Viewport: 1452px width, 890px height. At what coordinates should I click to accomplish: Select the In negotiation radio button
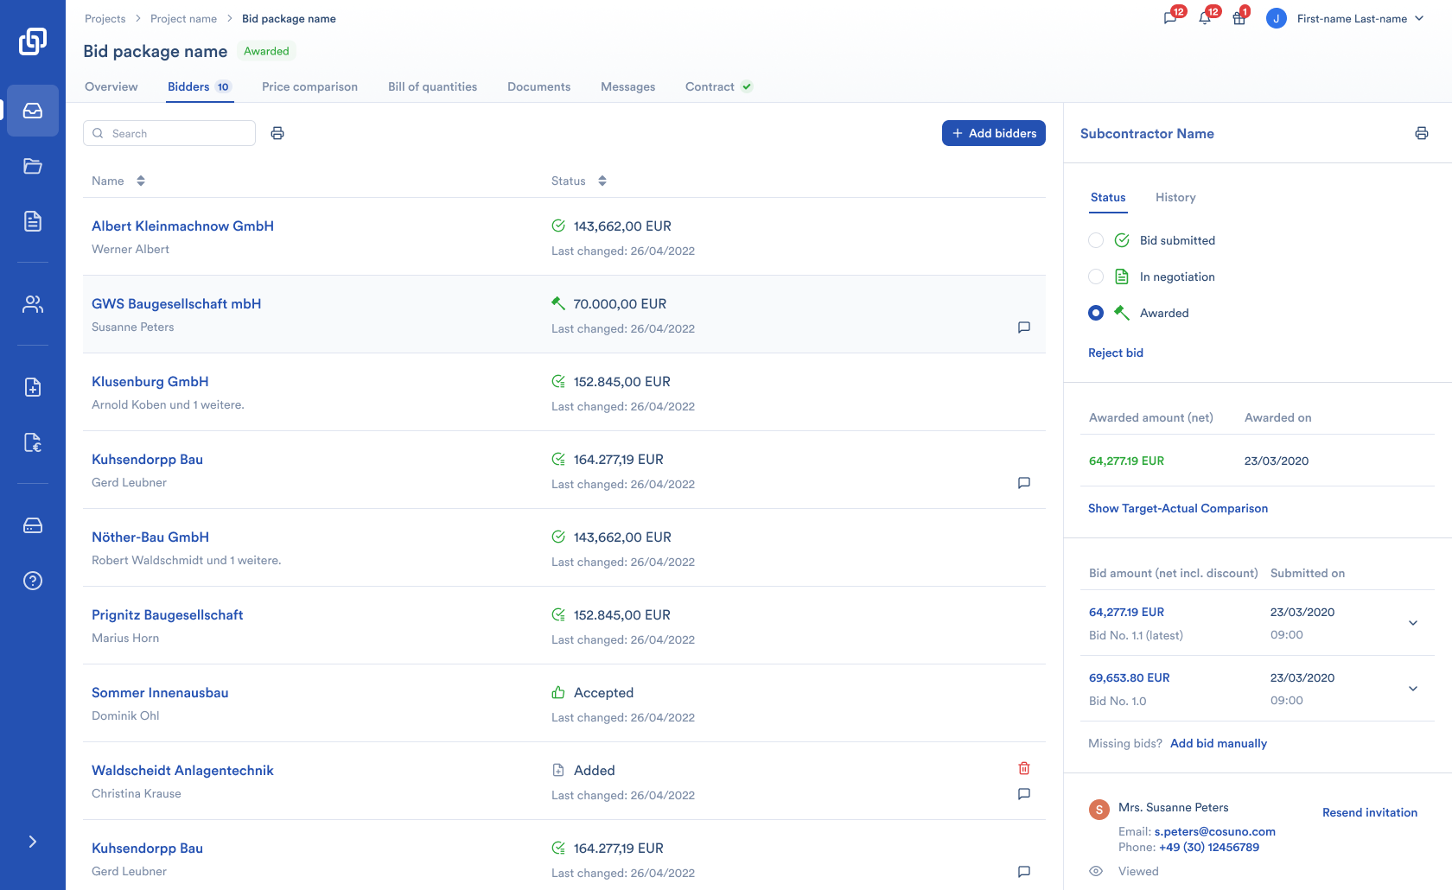pos(1096,277)
